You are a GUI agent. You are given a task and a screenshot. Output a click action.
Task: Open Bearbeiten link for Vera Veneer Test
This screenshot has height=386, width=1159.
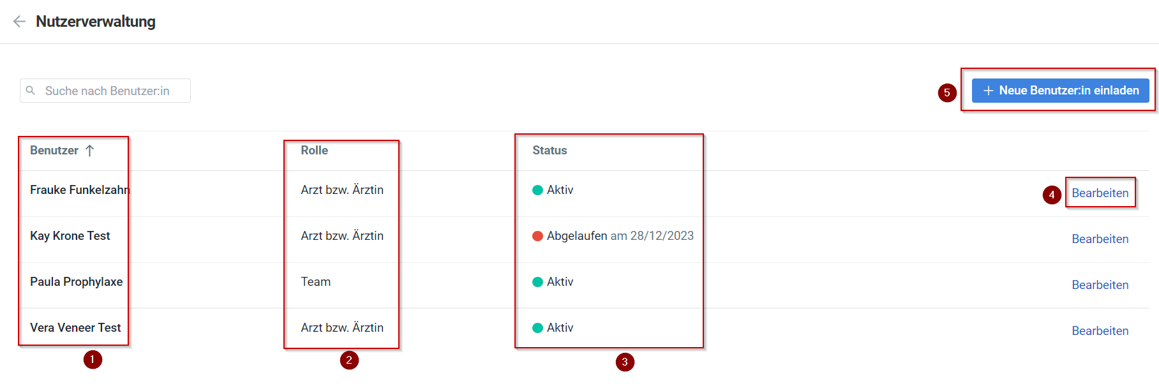pos(1100,331)
